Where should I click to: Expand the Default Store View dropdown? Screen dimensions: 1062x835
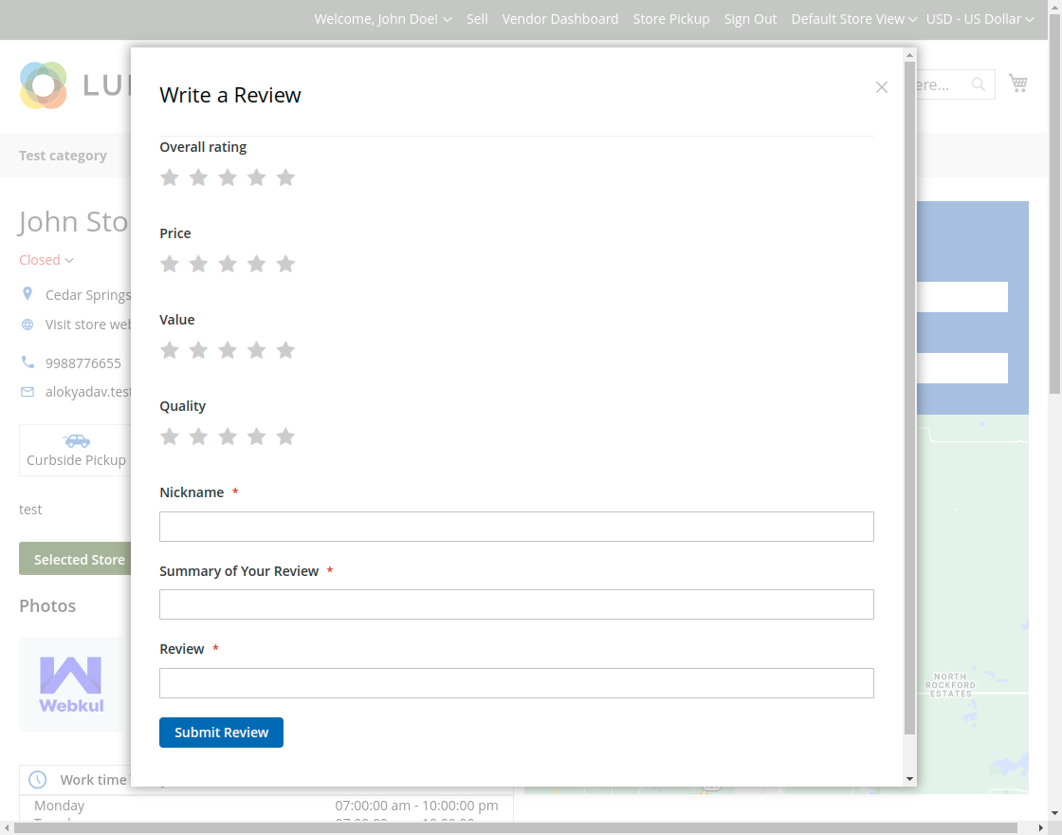coord(852,18)
